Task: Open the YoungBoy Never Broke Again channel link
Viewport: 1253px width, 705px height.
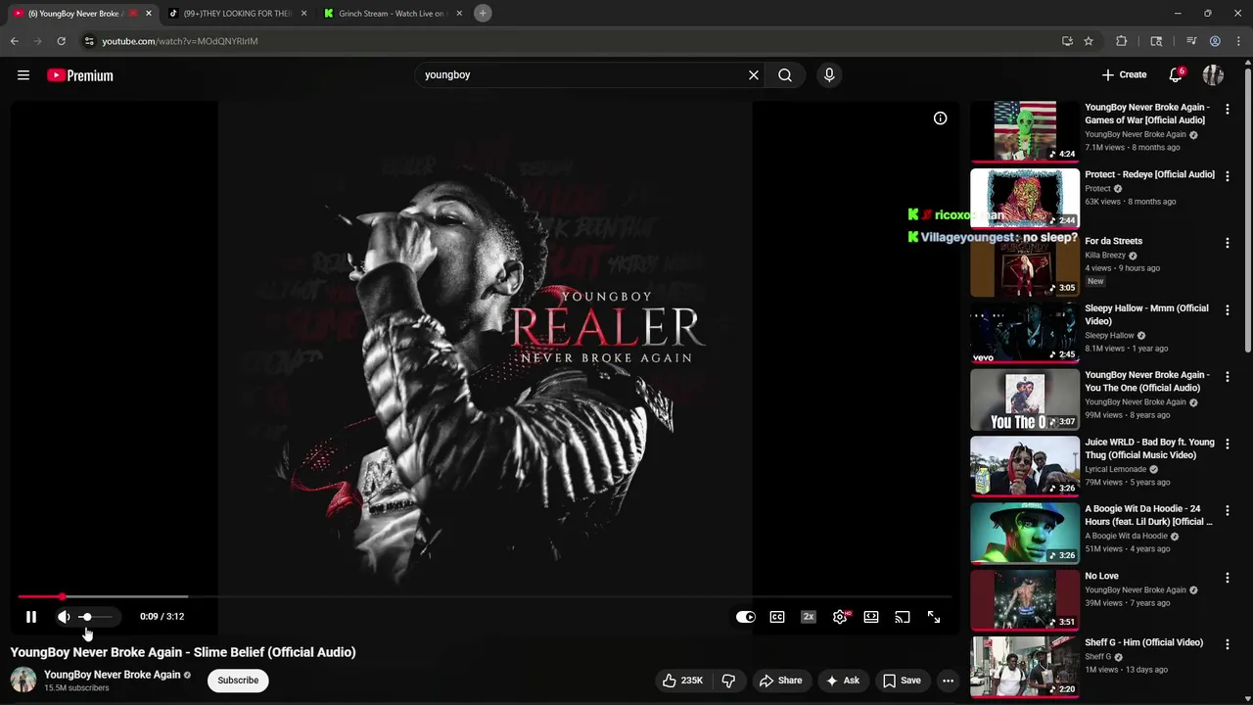Action: 113,675
